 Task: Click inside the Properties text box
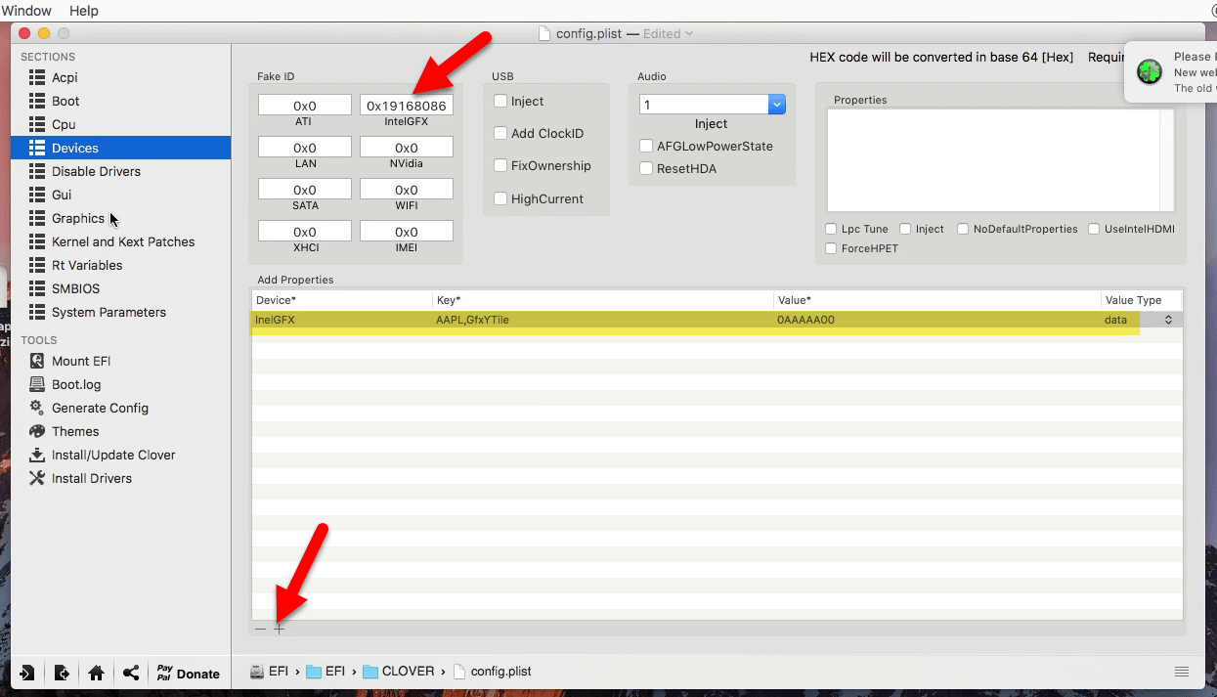1000,159
